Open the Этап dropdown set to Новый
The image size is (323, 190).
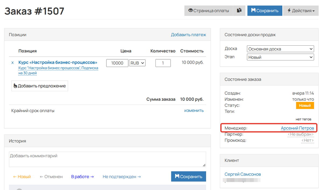(280, 57)
